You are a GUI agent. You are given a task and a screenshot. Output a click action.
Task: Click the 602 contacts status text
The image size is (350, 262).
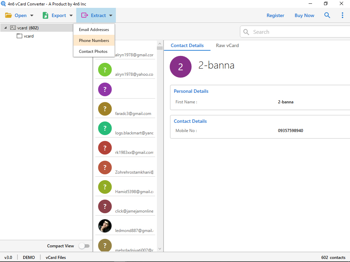333,257
